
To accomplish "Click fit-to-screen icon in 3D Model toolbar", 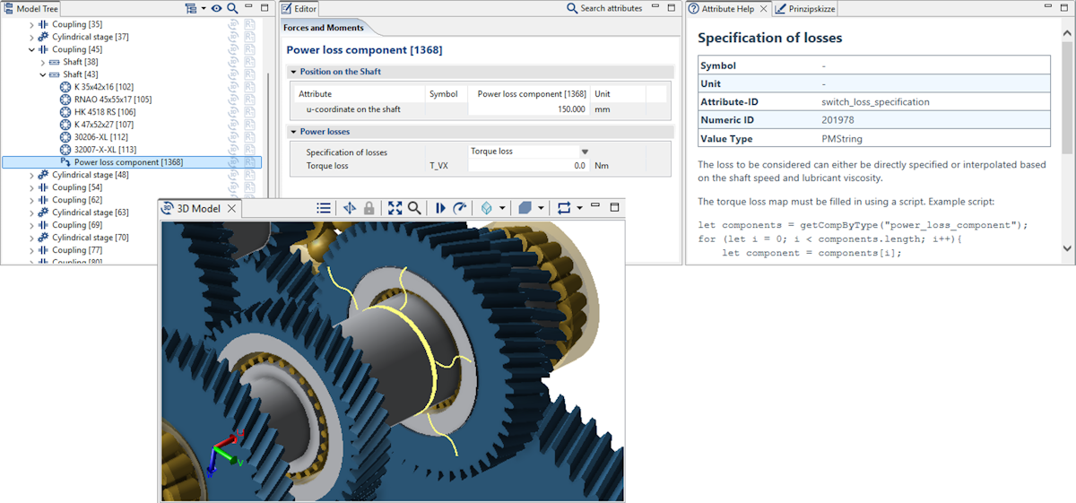I will (395, 208).
